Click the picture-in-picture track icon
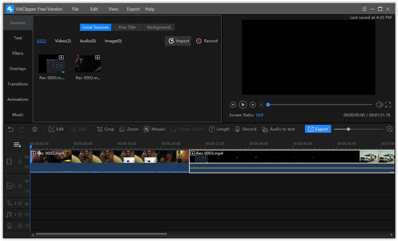Image resolution: width=398 pixels, height=241 pixels. (9, 186)
